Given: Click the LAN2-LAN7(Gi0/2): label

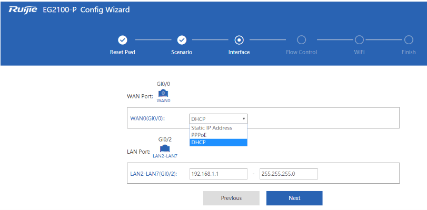Looking at the screenshot, I should pyautogui.click(x=154, y=174).
